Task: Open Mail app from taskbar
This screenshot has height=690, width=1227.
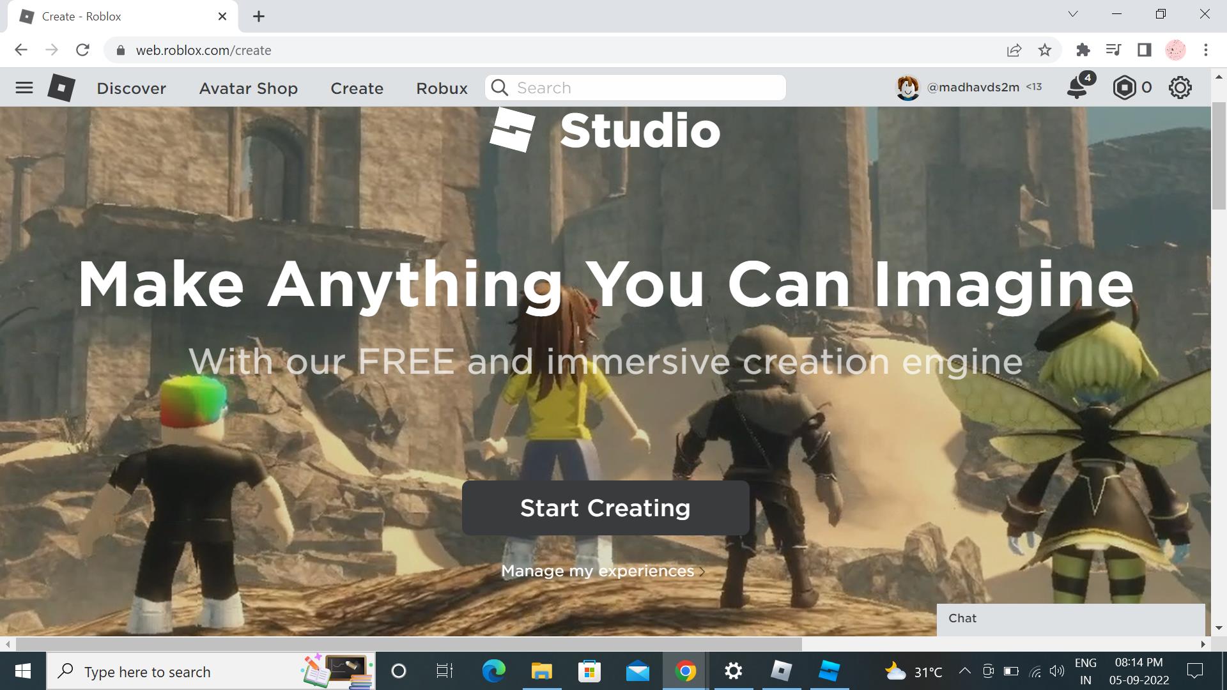Action: tap(637, 671)
